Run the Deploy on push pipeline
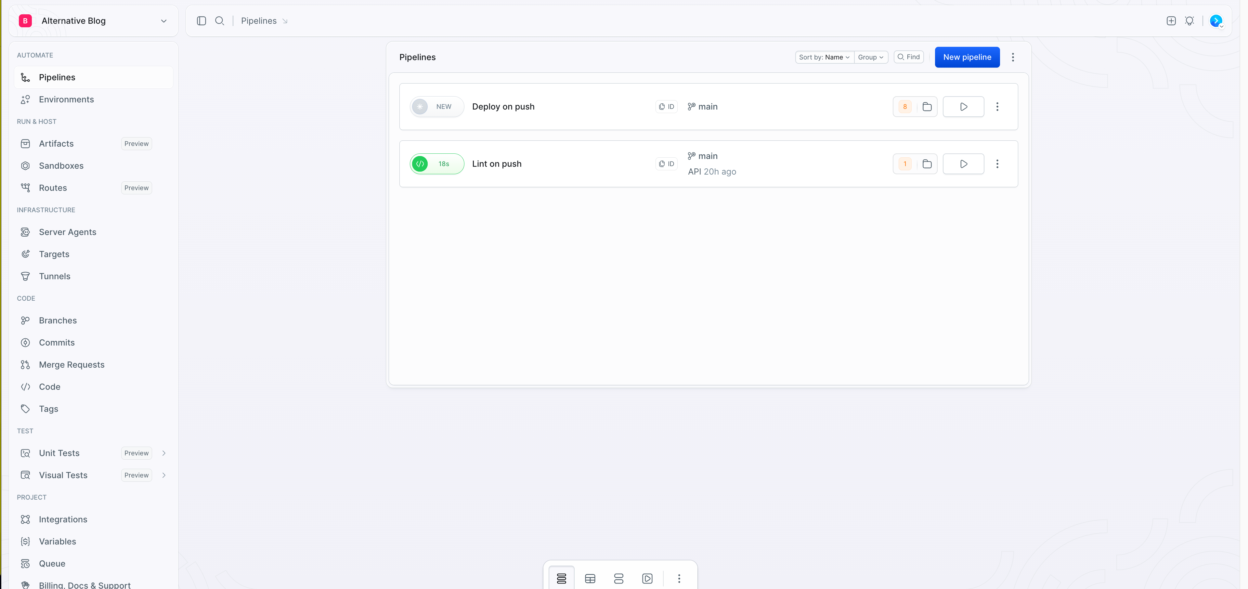1248x589 pixels. click(x=963, y=107)
